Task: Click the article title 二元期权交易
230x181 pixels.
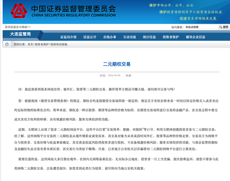Action: (117, 64)
